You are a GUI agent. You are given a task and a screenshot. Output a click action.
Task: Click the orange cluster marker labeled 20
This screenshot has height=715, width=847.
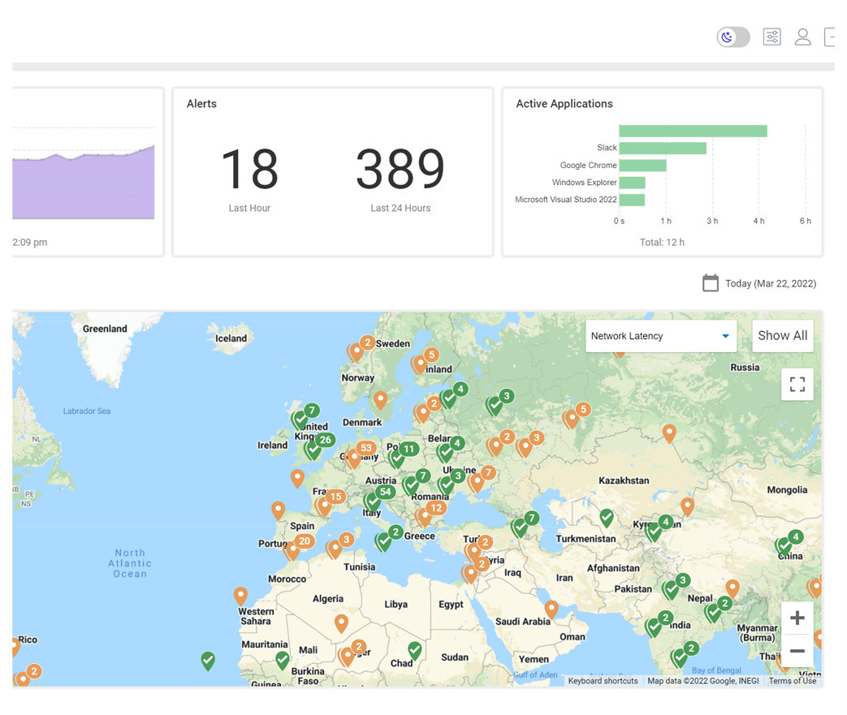(305, 541)
